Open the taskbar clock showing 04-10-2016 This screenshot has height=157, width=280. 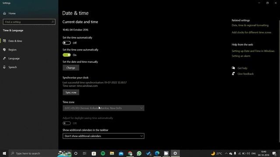tap(263, 153)
